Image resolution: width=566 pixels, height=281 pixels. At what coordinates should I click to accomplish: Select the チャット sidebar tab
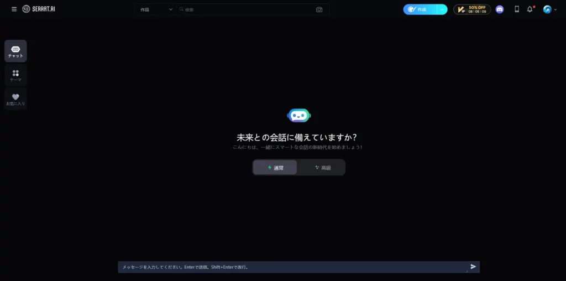click(x=15, y=51)
